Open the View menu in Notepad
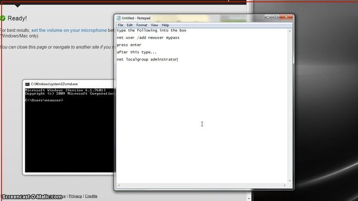The image size is (358, 201). 154,25
